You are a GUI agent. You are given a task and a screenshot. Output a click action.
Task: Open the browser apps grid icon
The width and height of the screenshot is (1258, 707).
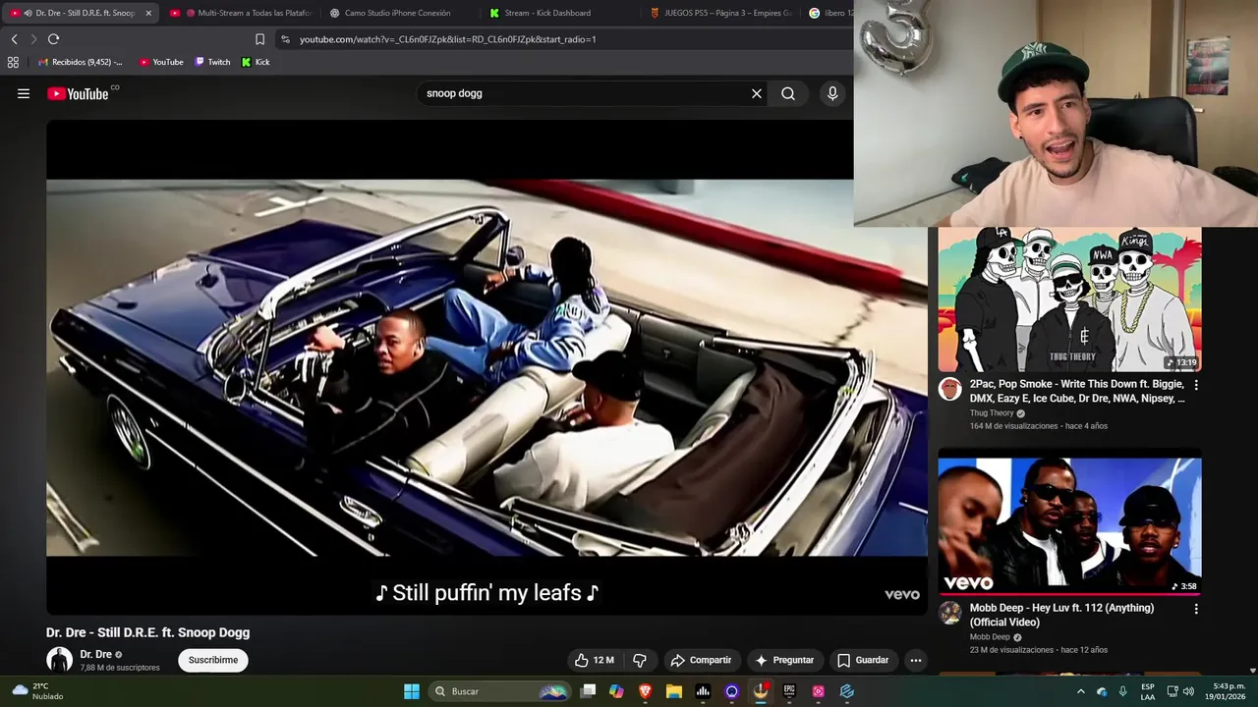coord(13,62)
